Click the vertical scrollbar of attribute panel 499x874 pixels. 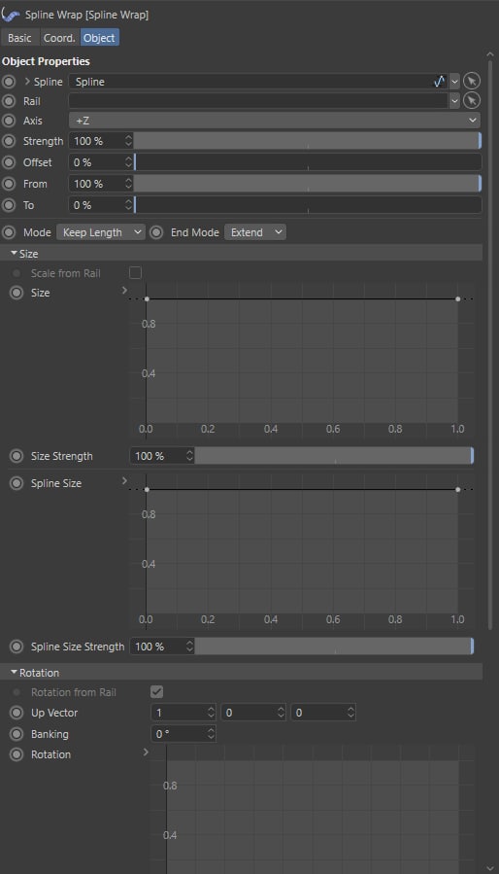point(490,344)
